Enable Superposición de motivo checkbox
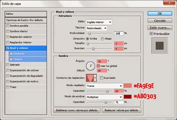This screenshot has height=120, width=177. (8, 81)
